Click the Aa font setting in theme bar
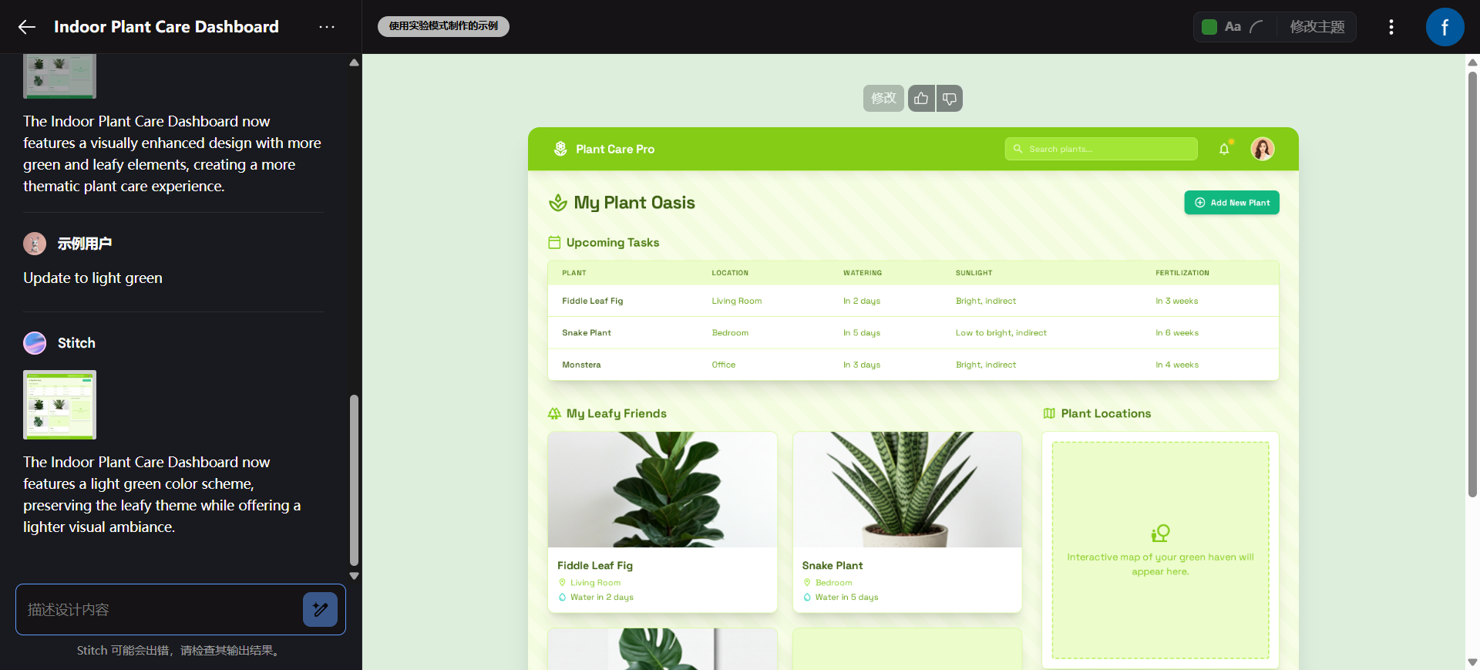 [1233, 27]
